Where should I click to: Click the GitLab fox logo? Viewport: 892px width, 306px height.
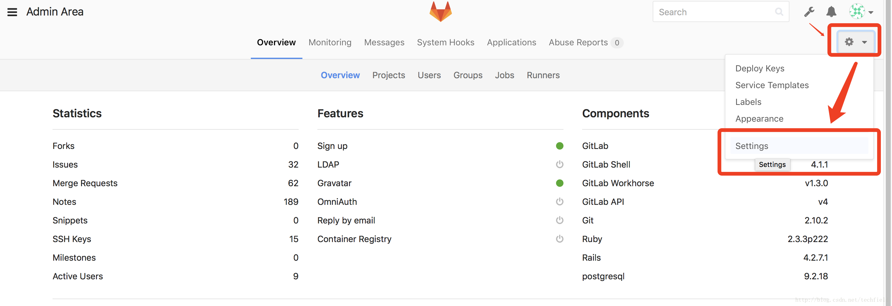440,12
